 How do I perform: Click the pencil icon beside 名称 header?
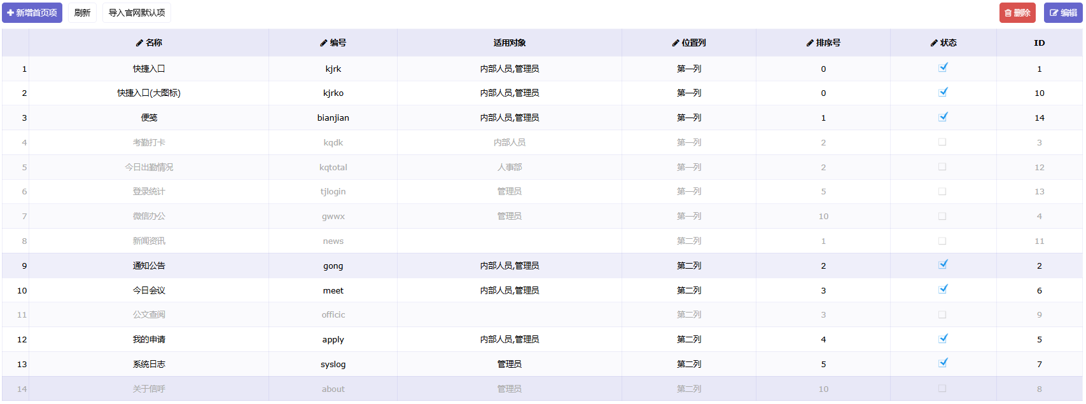139,43
